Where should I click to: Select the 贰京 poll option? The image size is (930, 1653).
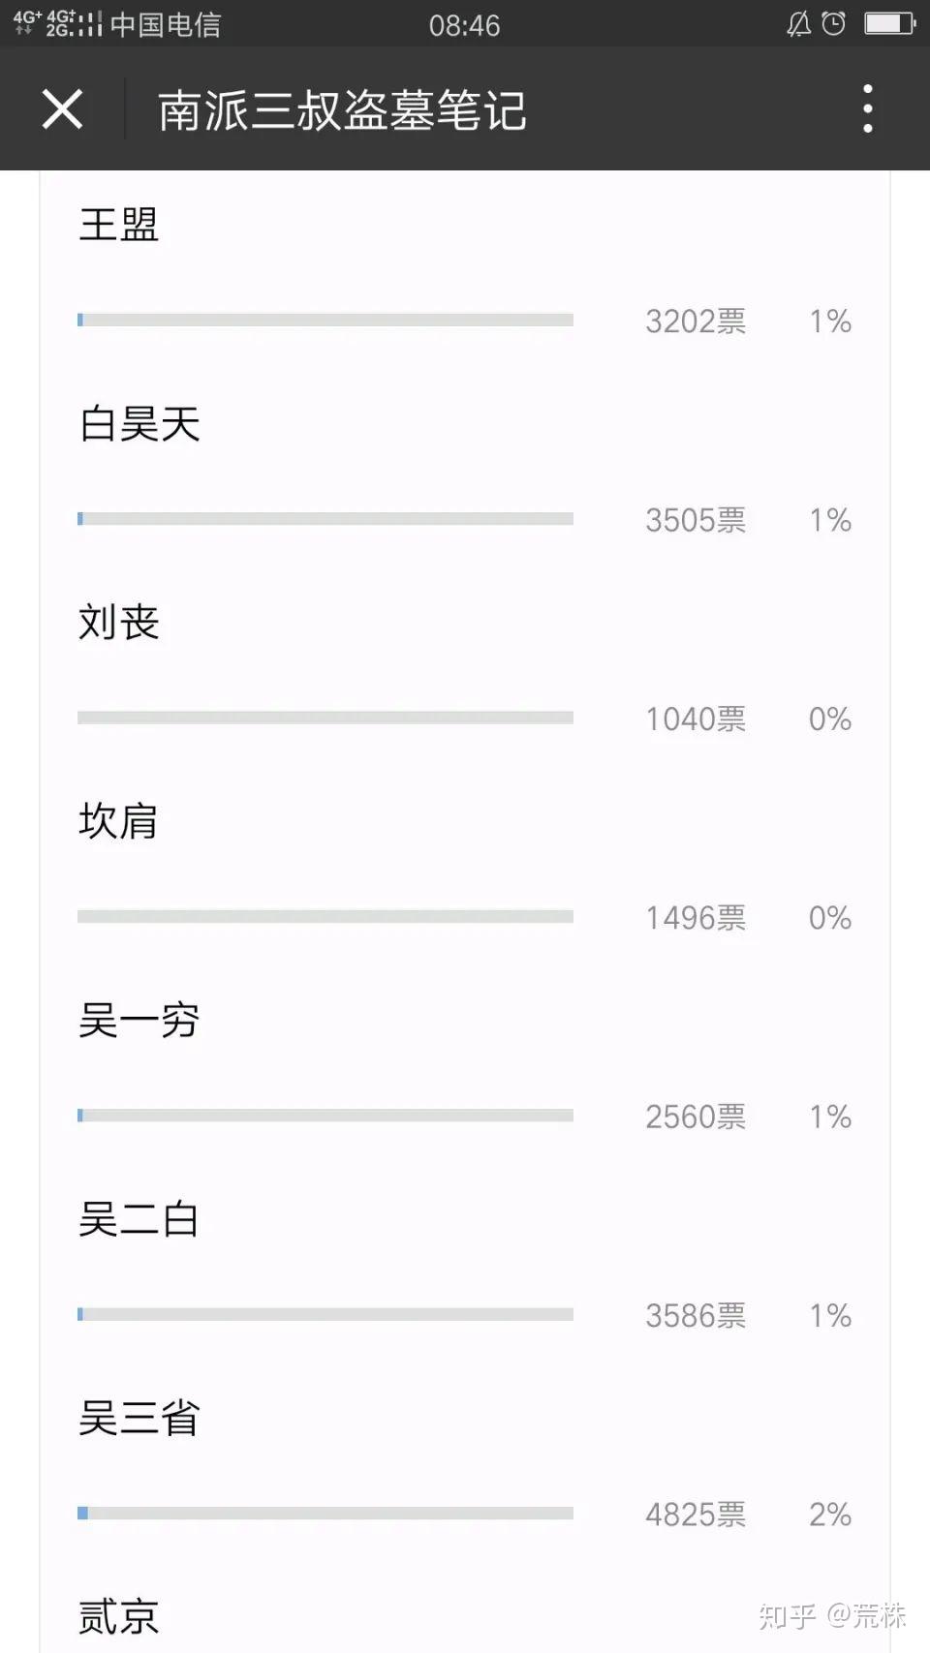pos(118,1617)
